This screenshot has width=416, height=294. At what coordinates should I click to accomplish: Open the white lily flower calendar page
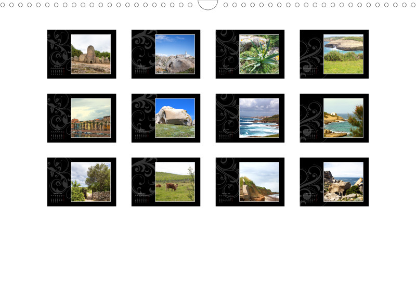259,54
